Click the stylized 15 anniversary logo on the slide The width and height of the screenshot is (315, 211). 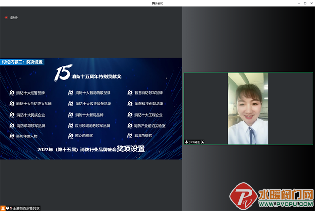click(x=63, y=73)
